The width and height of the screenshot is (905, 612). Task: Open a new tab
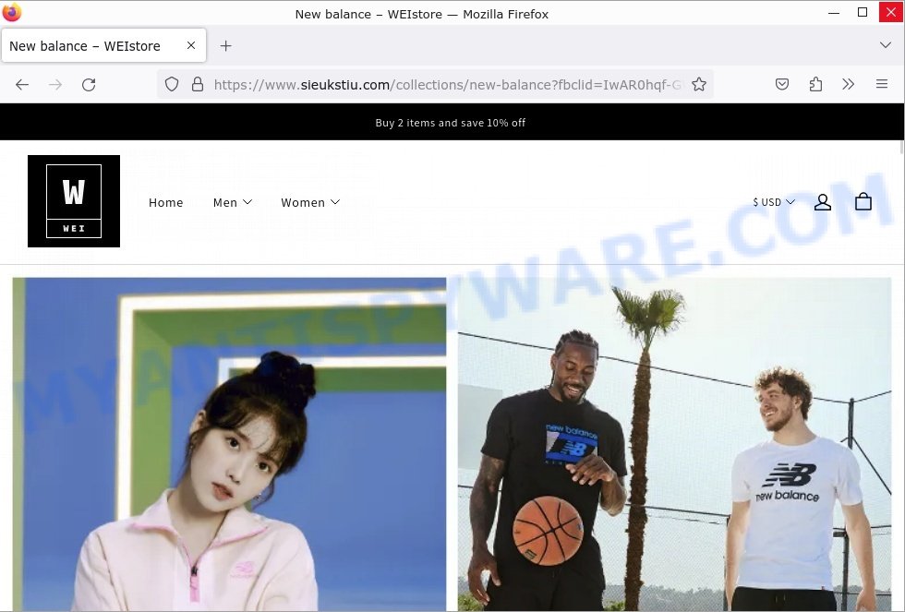[225, 45]
